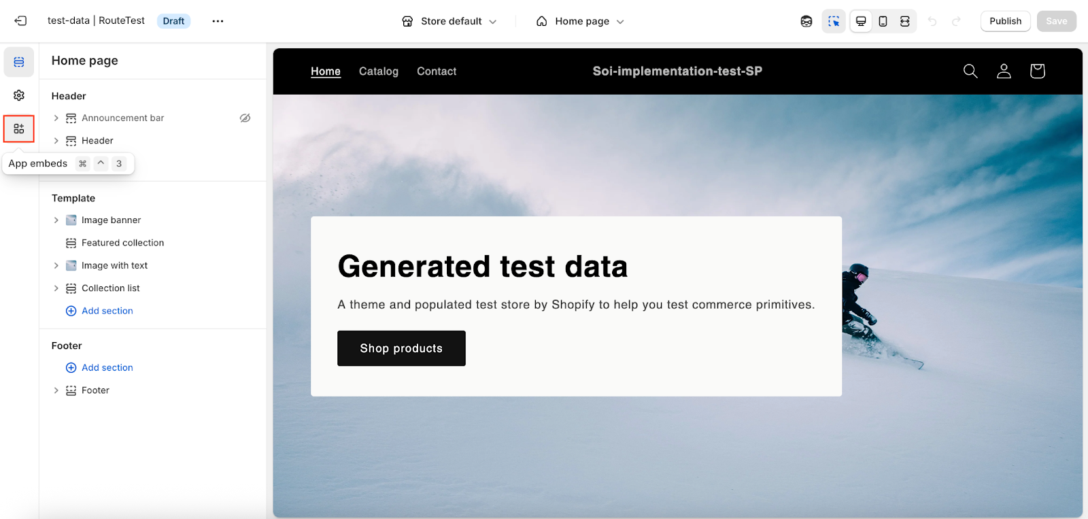Click the Catalog menu item in preview
The height and width of the screenshot is (519, 1088).
(379, 71)
